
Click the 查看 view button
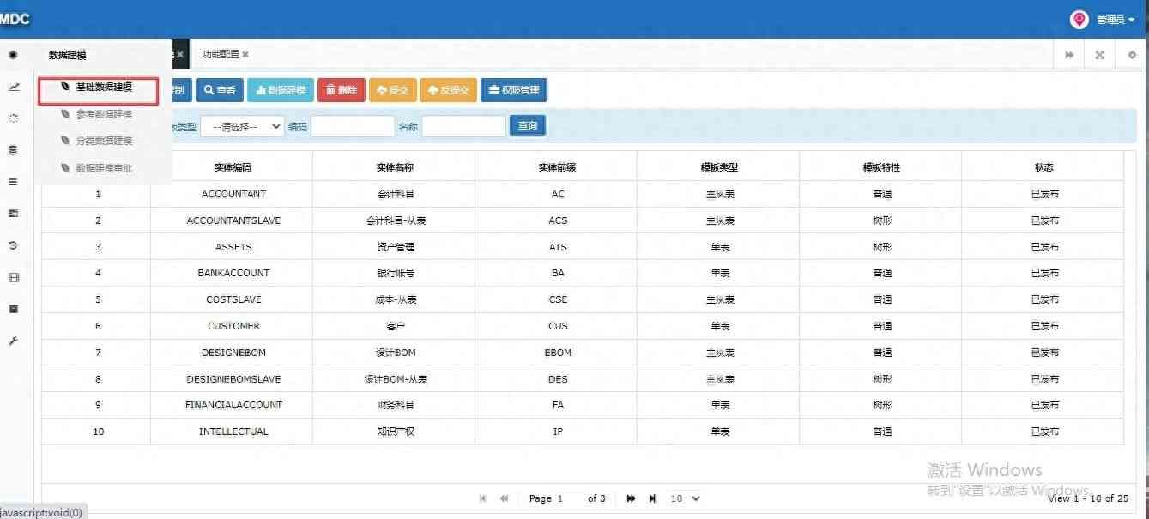click(x=220, y=90)
